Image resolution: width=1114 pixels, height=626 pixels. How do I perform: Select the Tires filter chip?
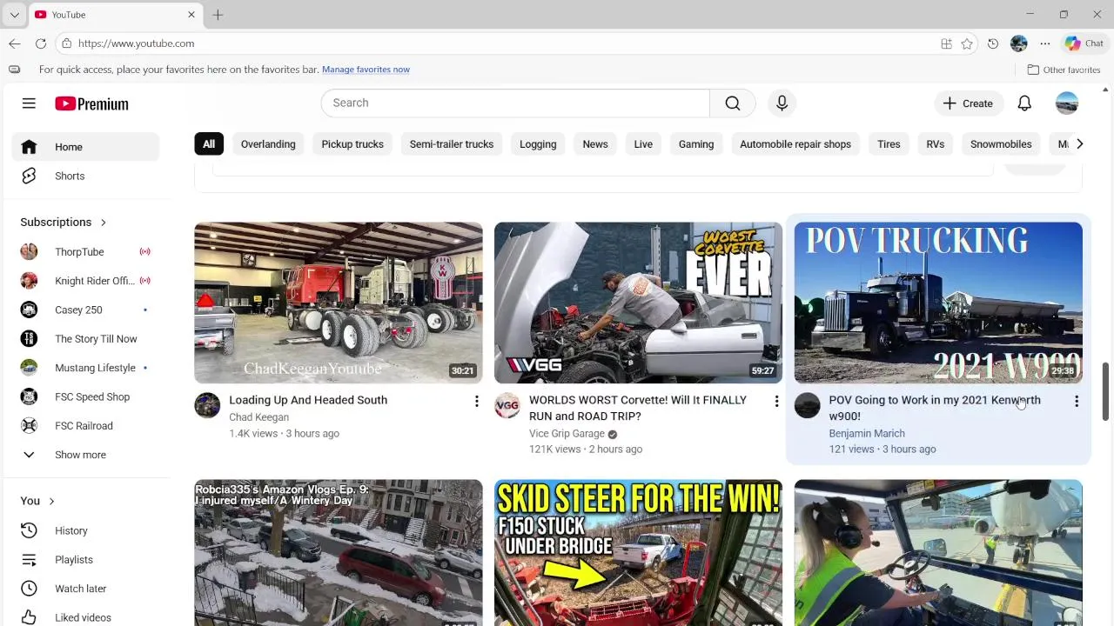[889, 144]
